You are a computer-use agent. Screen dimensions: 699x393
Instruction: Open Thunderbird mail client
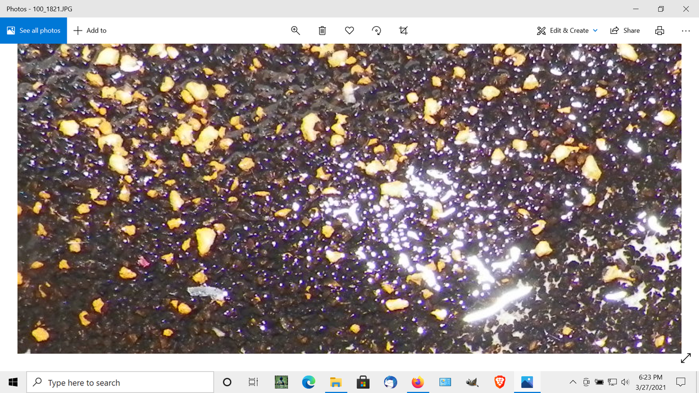[390, 382]
